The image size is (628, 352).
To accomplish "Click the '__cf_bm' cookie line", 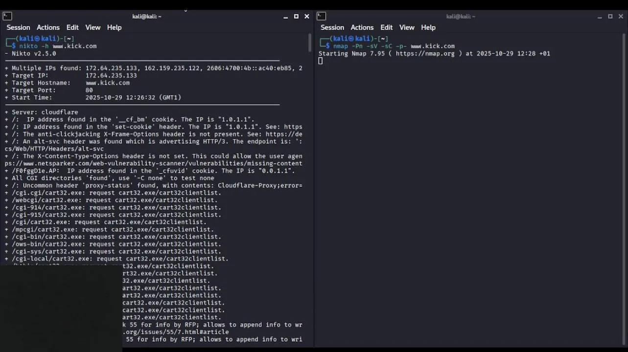I will (x=130, y=119).
